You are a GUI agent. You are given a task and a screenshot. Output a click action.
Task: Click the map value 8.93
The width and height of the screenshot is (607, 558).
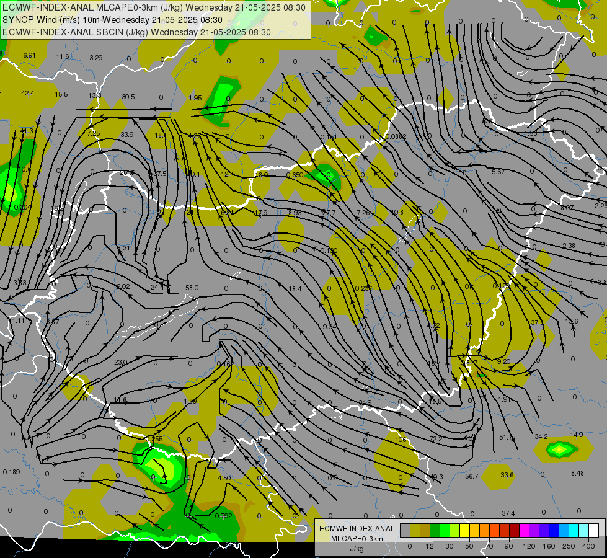(x=295, y=213)
